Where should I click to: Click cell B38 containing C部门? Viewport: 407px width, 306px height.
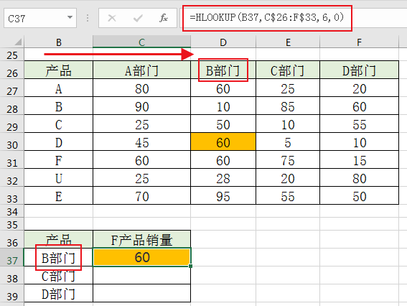tap(58, 275)
